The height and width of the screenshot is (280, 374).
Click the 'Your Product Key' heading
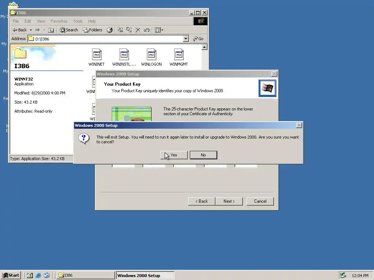(122, 84)
